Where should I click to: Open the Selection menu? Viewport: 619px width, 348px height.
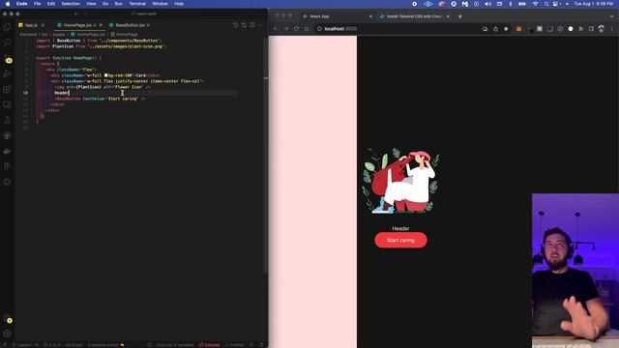point(71,4)
